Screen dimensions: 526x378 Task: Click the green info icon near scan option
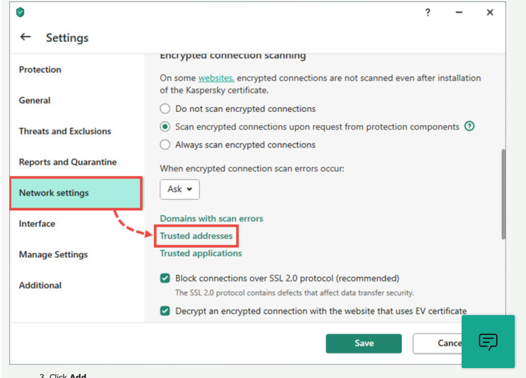469,126
